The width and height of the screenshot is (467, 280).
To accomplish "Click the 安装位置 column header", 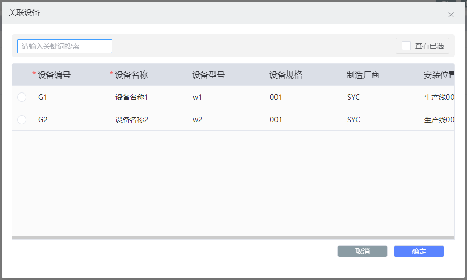I will 438,75.
